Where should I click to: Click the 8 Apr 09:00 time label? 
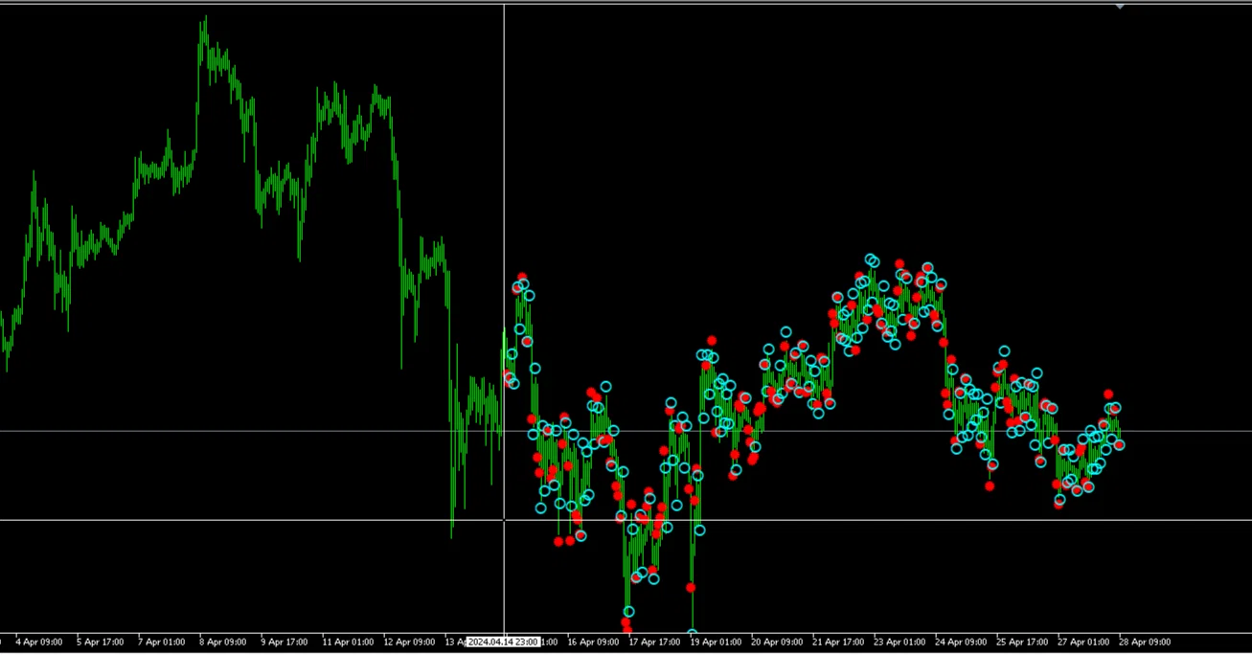pyautogui.click(x=223, y=642)
